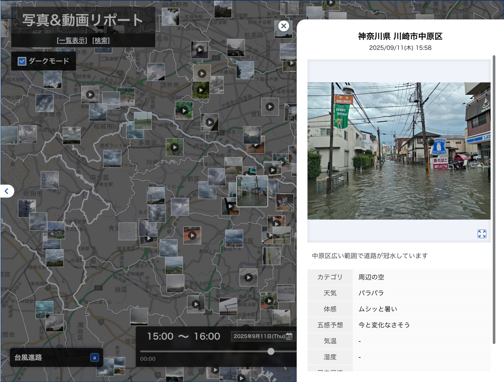Play the red brick pavement video thumbnail
Viewport: 504px width, 382px height.
192,235
